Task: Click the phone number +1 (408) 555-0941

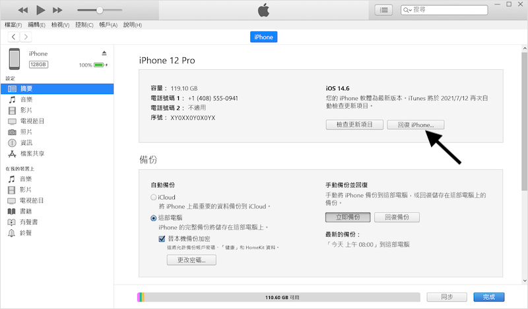Action: pyautogui.click(x=213, y=99)
